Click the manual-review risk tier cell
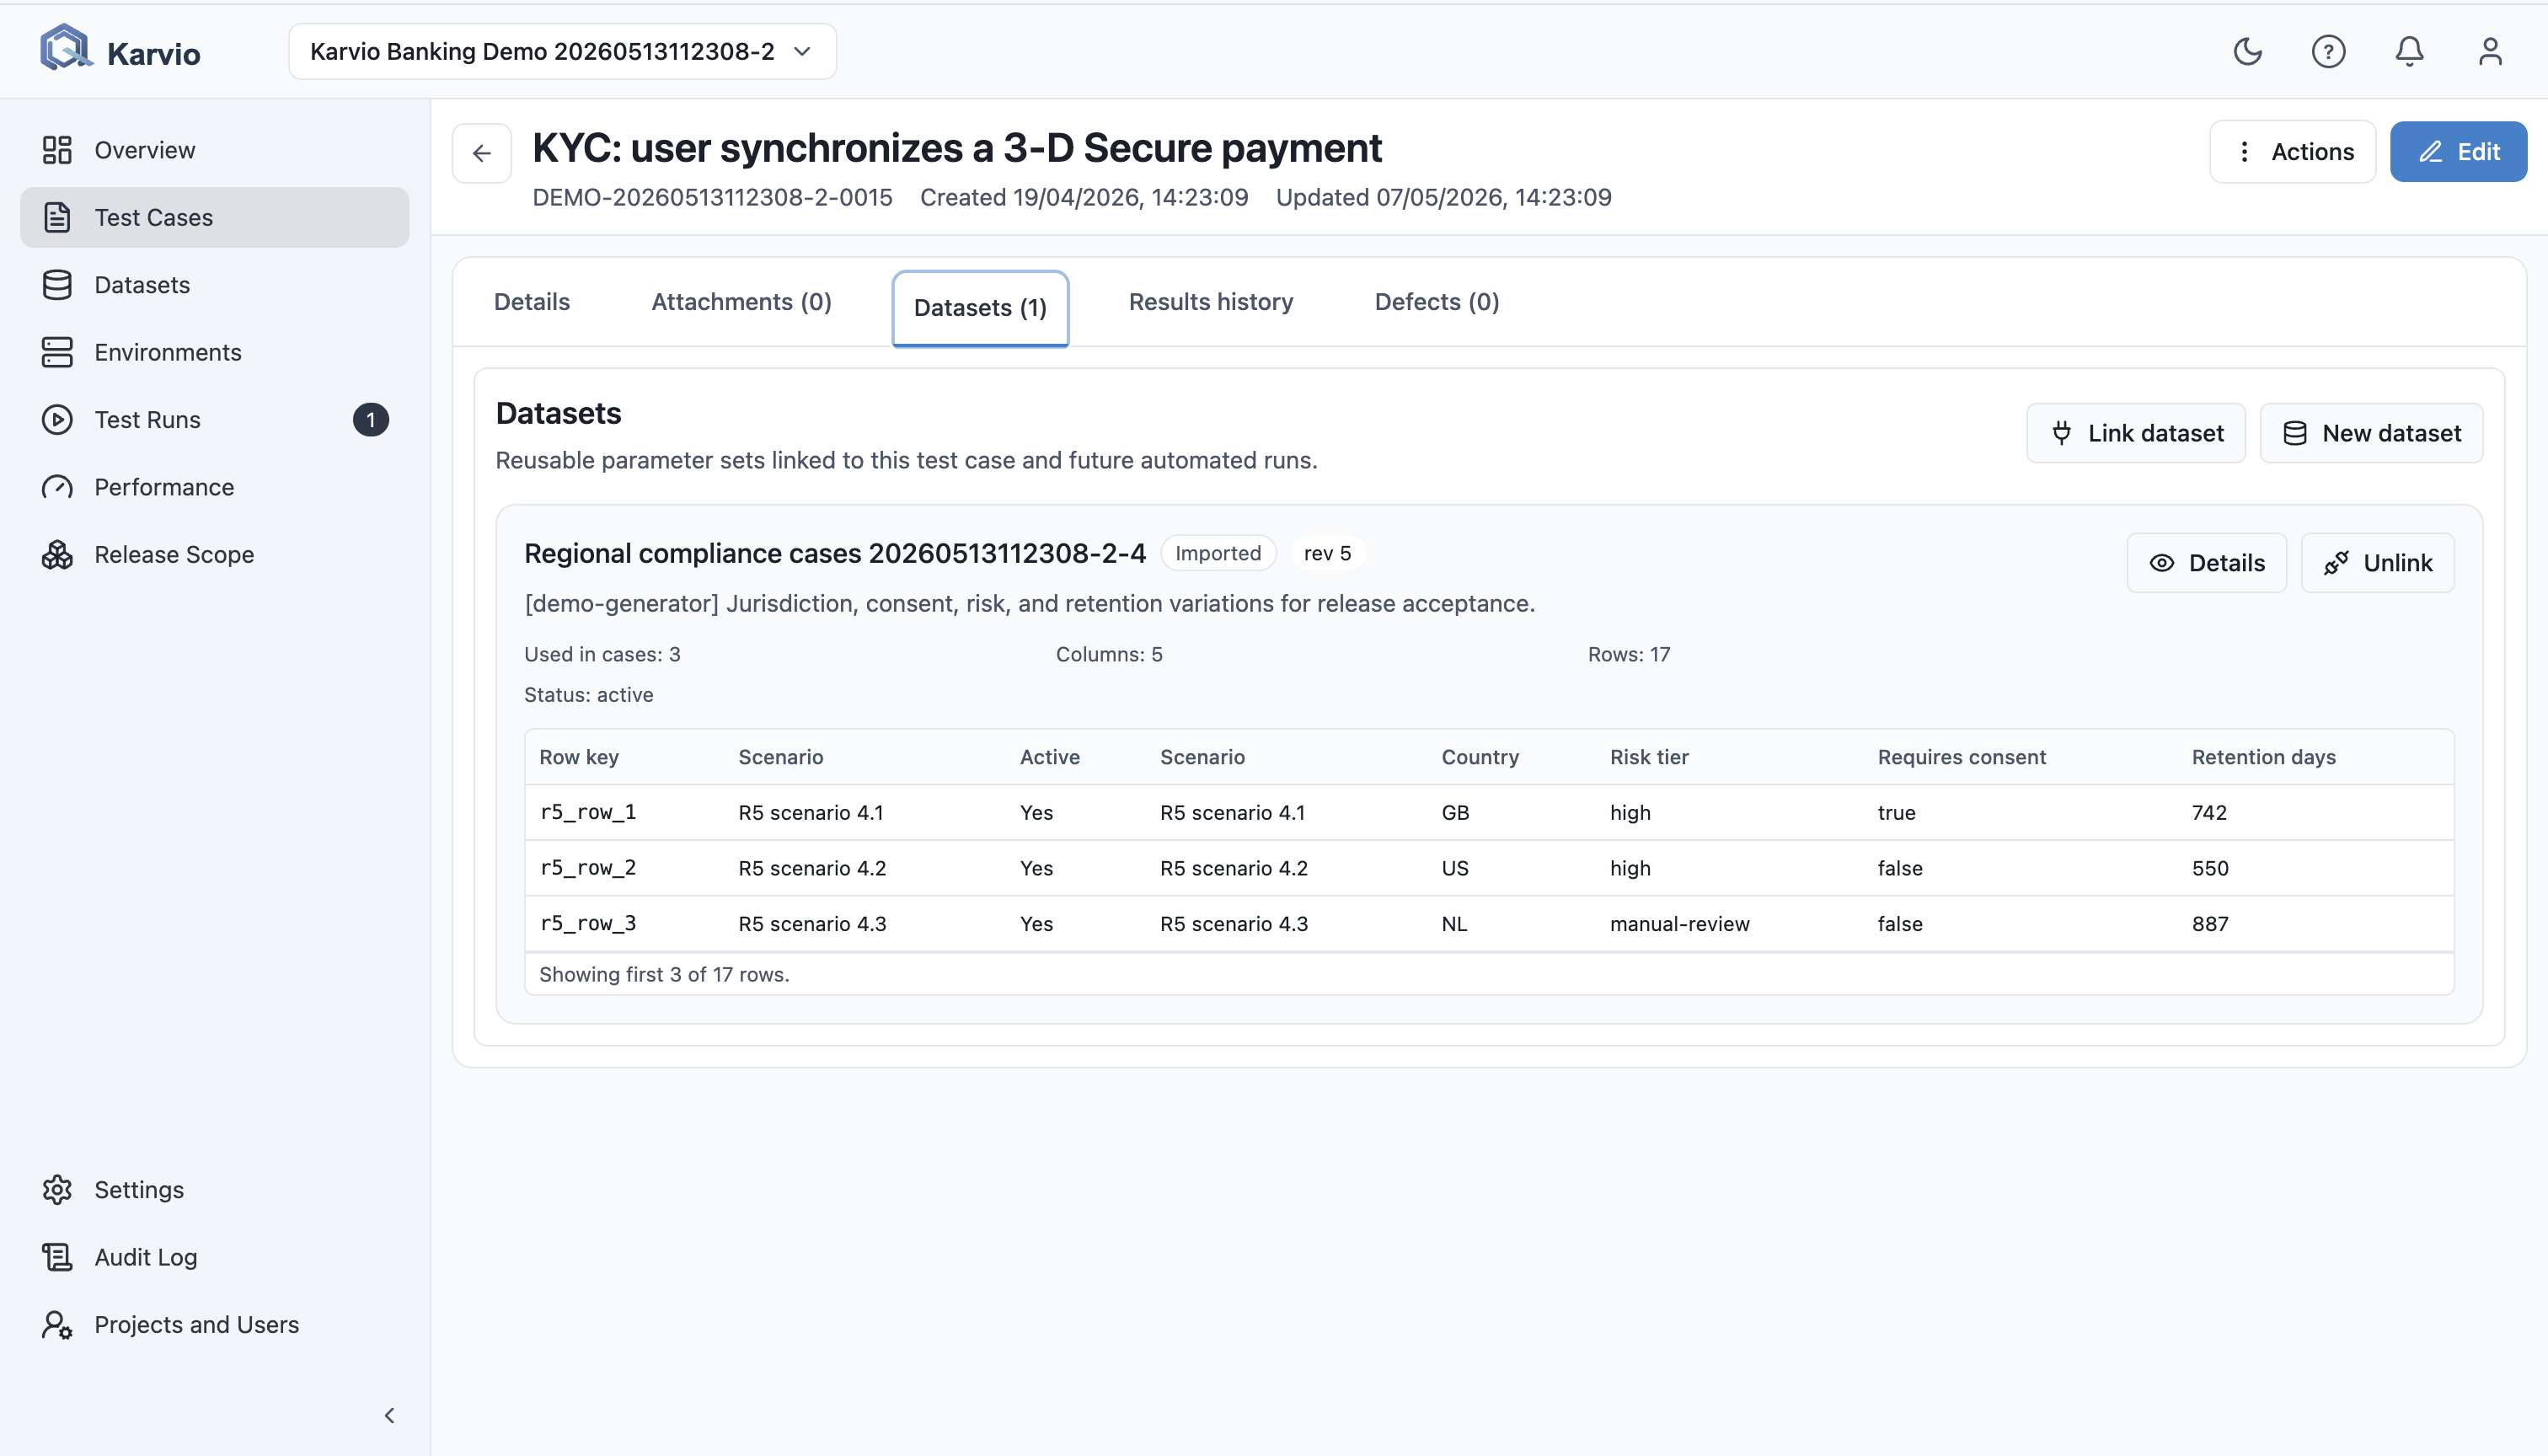 (1679, 923)
